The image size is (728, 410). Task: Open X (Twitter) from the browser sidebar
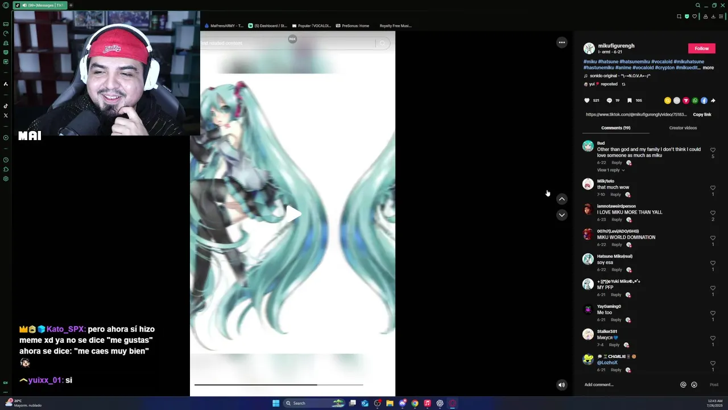[6, 116]
